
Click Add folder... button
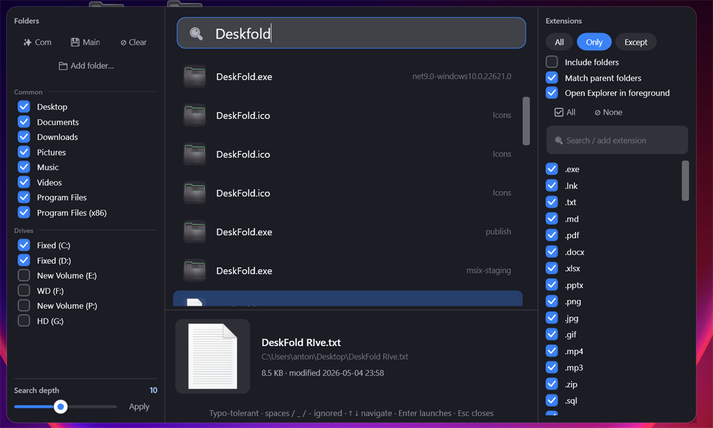point(86,66)
